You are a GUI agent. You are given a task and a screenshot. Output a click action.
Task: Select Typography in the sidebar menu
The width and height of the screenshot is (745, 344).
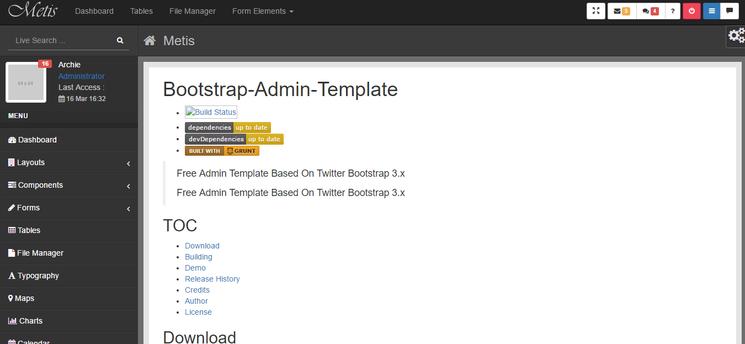pos(69,276)
